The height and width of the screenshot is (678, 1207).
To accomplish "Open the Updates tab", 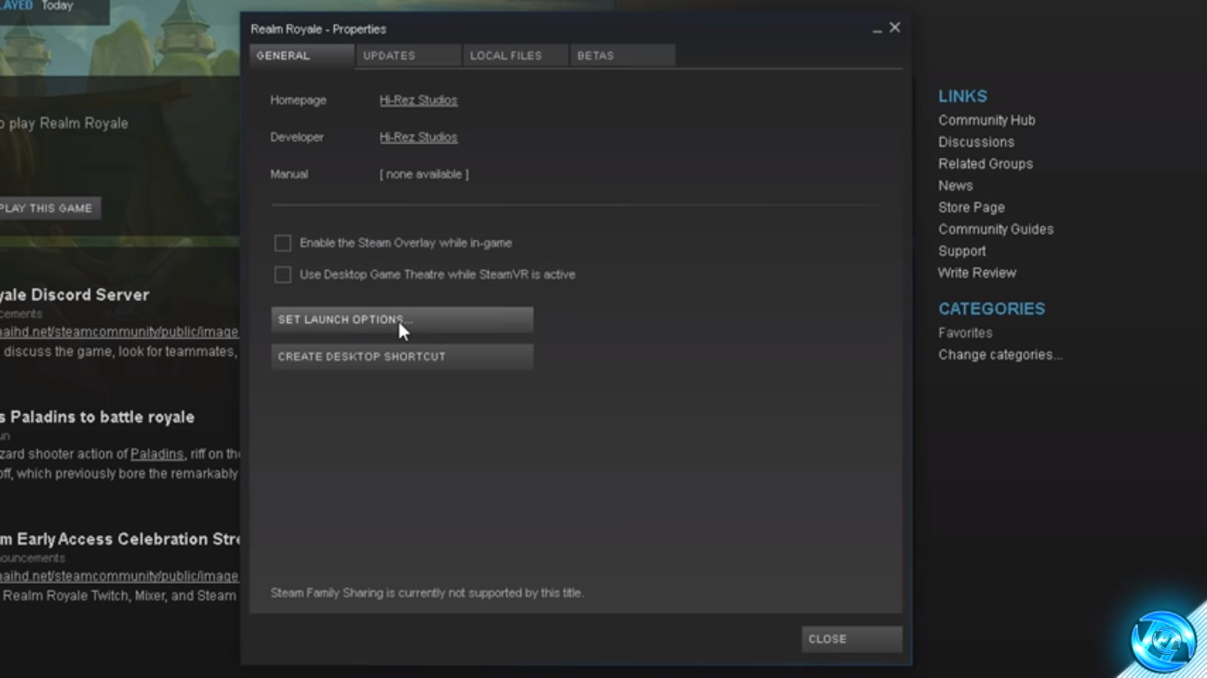I will pyautogui.click(x=407, y=56).
